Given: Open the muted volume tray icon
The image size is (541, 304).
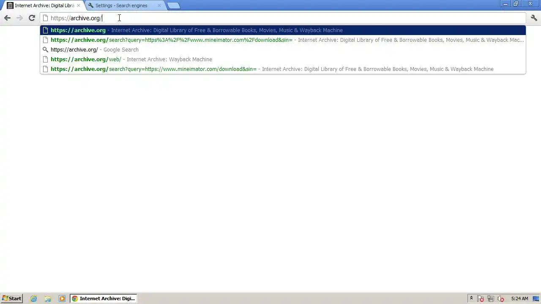Looking at the screenshot, I should click(x=501, y=299).
